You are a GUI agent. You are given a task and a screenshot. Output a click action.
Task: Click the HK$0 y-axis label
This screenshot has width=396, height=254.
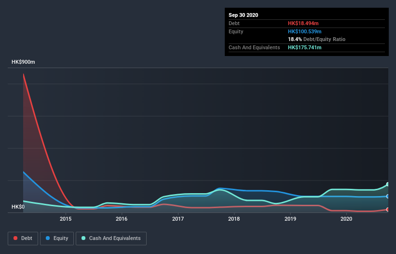pos(18,207)
